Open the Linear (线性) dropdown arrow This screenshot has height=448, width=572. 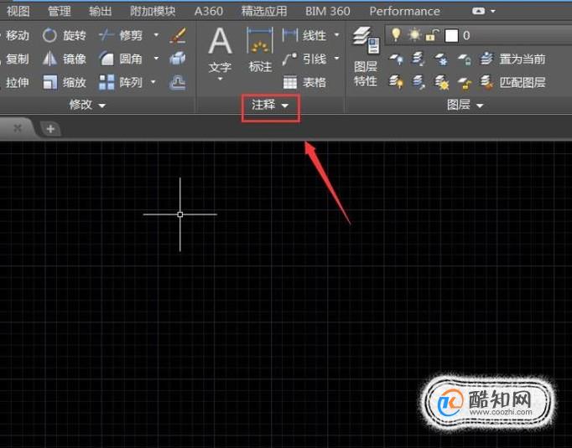point(336,35)
